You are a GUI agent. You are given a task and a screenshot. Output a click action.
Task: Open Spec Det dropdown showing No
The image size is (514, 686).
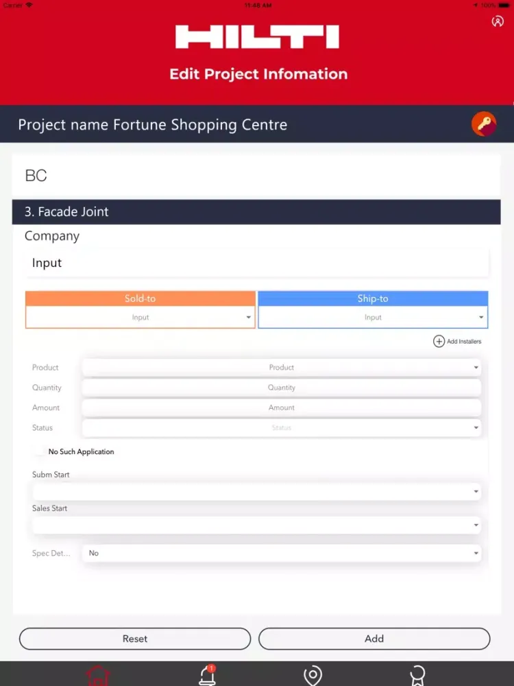coord(282,554)
